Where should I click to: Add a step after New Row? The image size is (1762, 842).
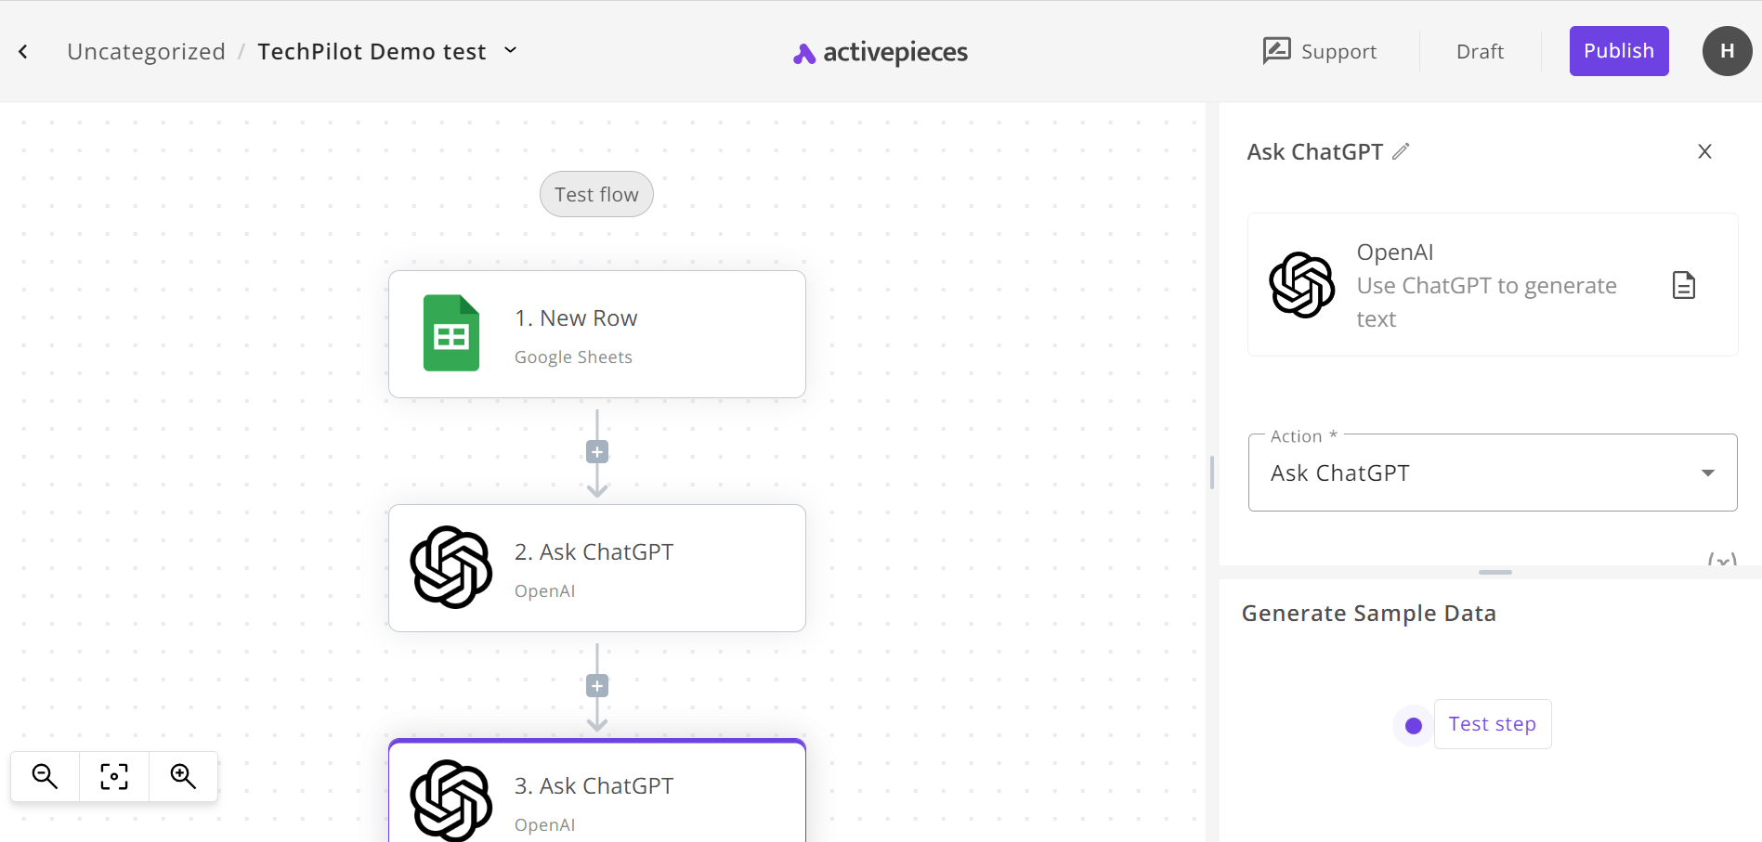tap(597, 452)
